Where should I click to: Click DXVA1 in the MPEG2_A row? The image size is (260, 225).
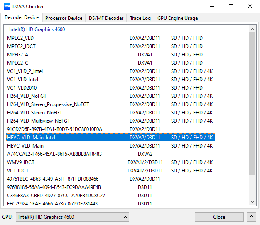coord(145,55)
